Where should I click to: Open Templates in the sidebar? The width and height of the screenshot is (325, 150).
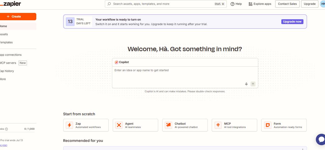click(x=18, y=42)
